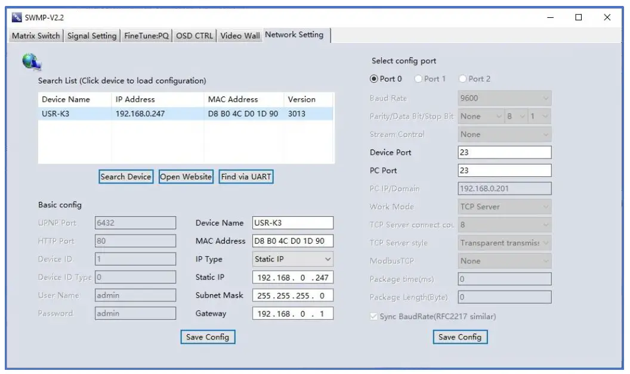Click MAC D8 B0 4C D0 1D 90 cell in list
The width and height of the screenshot is (630, 374).
243,114
